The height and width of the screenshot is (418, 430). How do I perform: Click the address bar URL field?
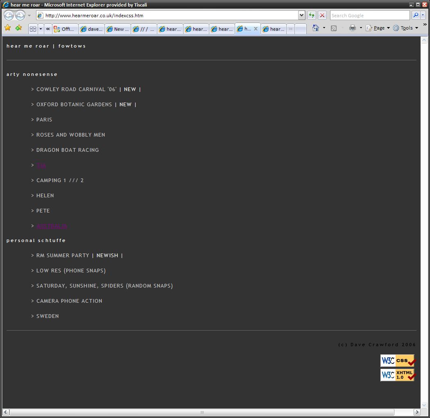pyautogui.click(x=167, y=15)
